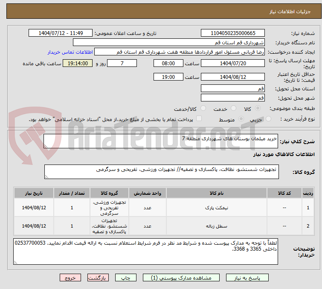
Task: Click the عدد unit cell for نیمکت پارک
Action: coord(148,208)
